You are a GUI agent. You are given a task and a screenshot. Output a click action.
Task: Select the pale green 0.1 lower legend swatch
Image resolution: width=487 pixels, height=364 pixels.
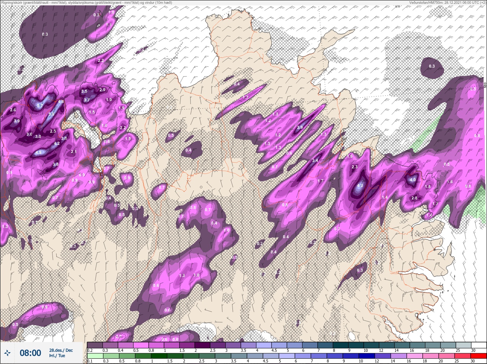pyautogui.click(x=95, y=356)
